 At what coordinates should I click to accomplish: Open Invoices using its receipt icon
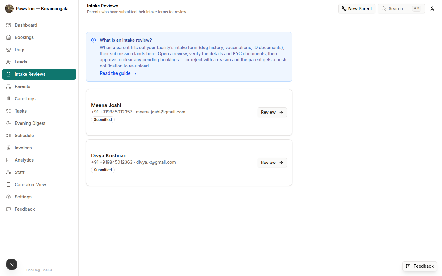[8, 148]
